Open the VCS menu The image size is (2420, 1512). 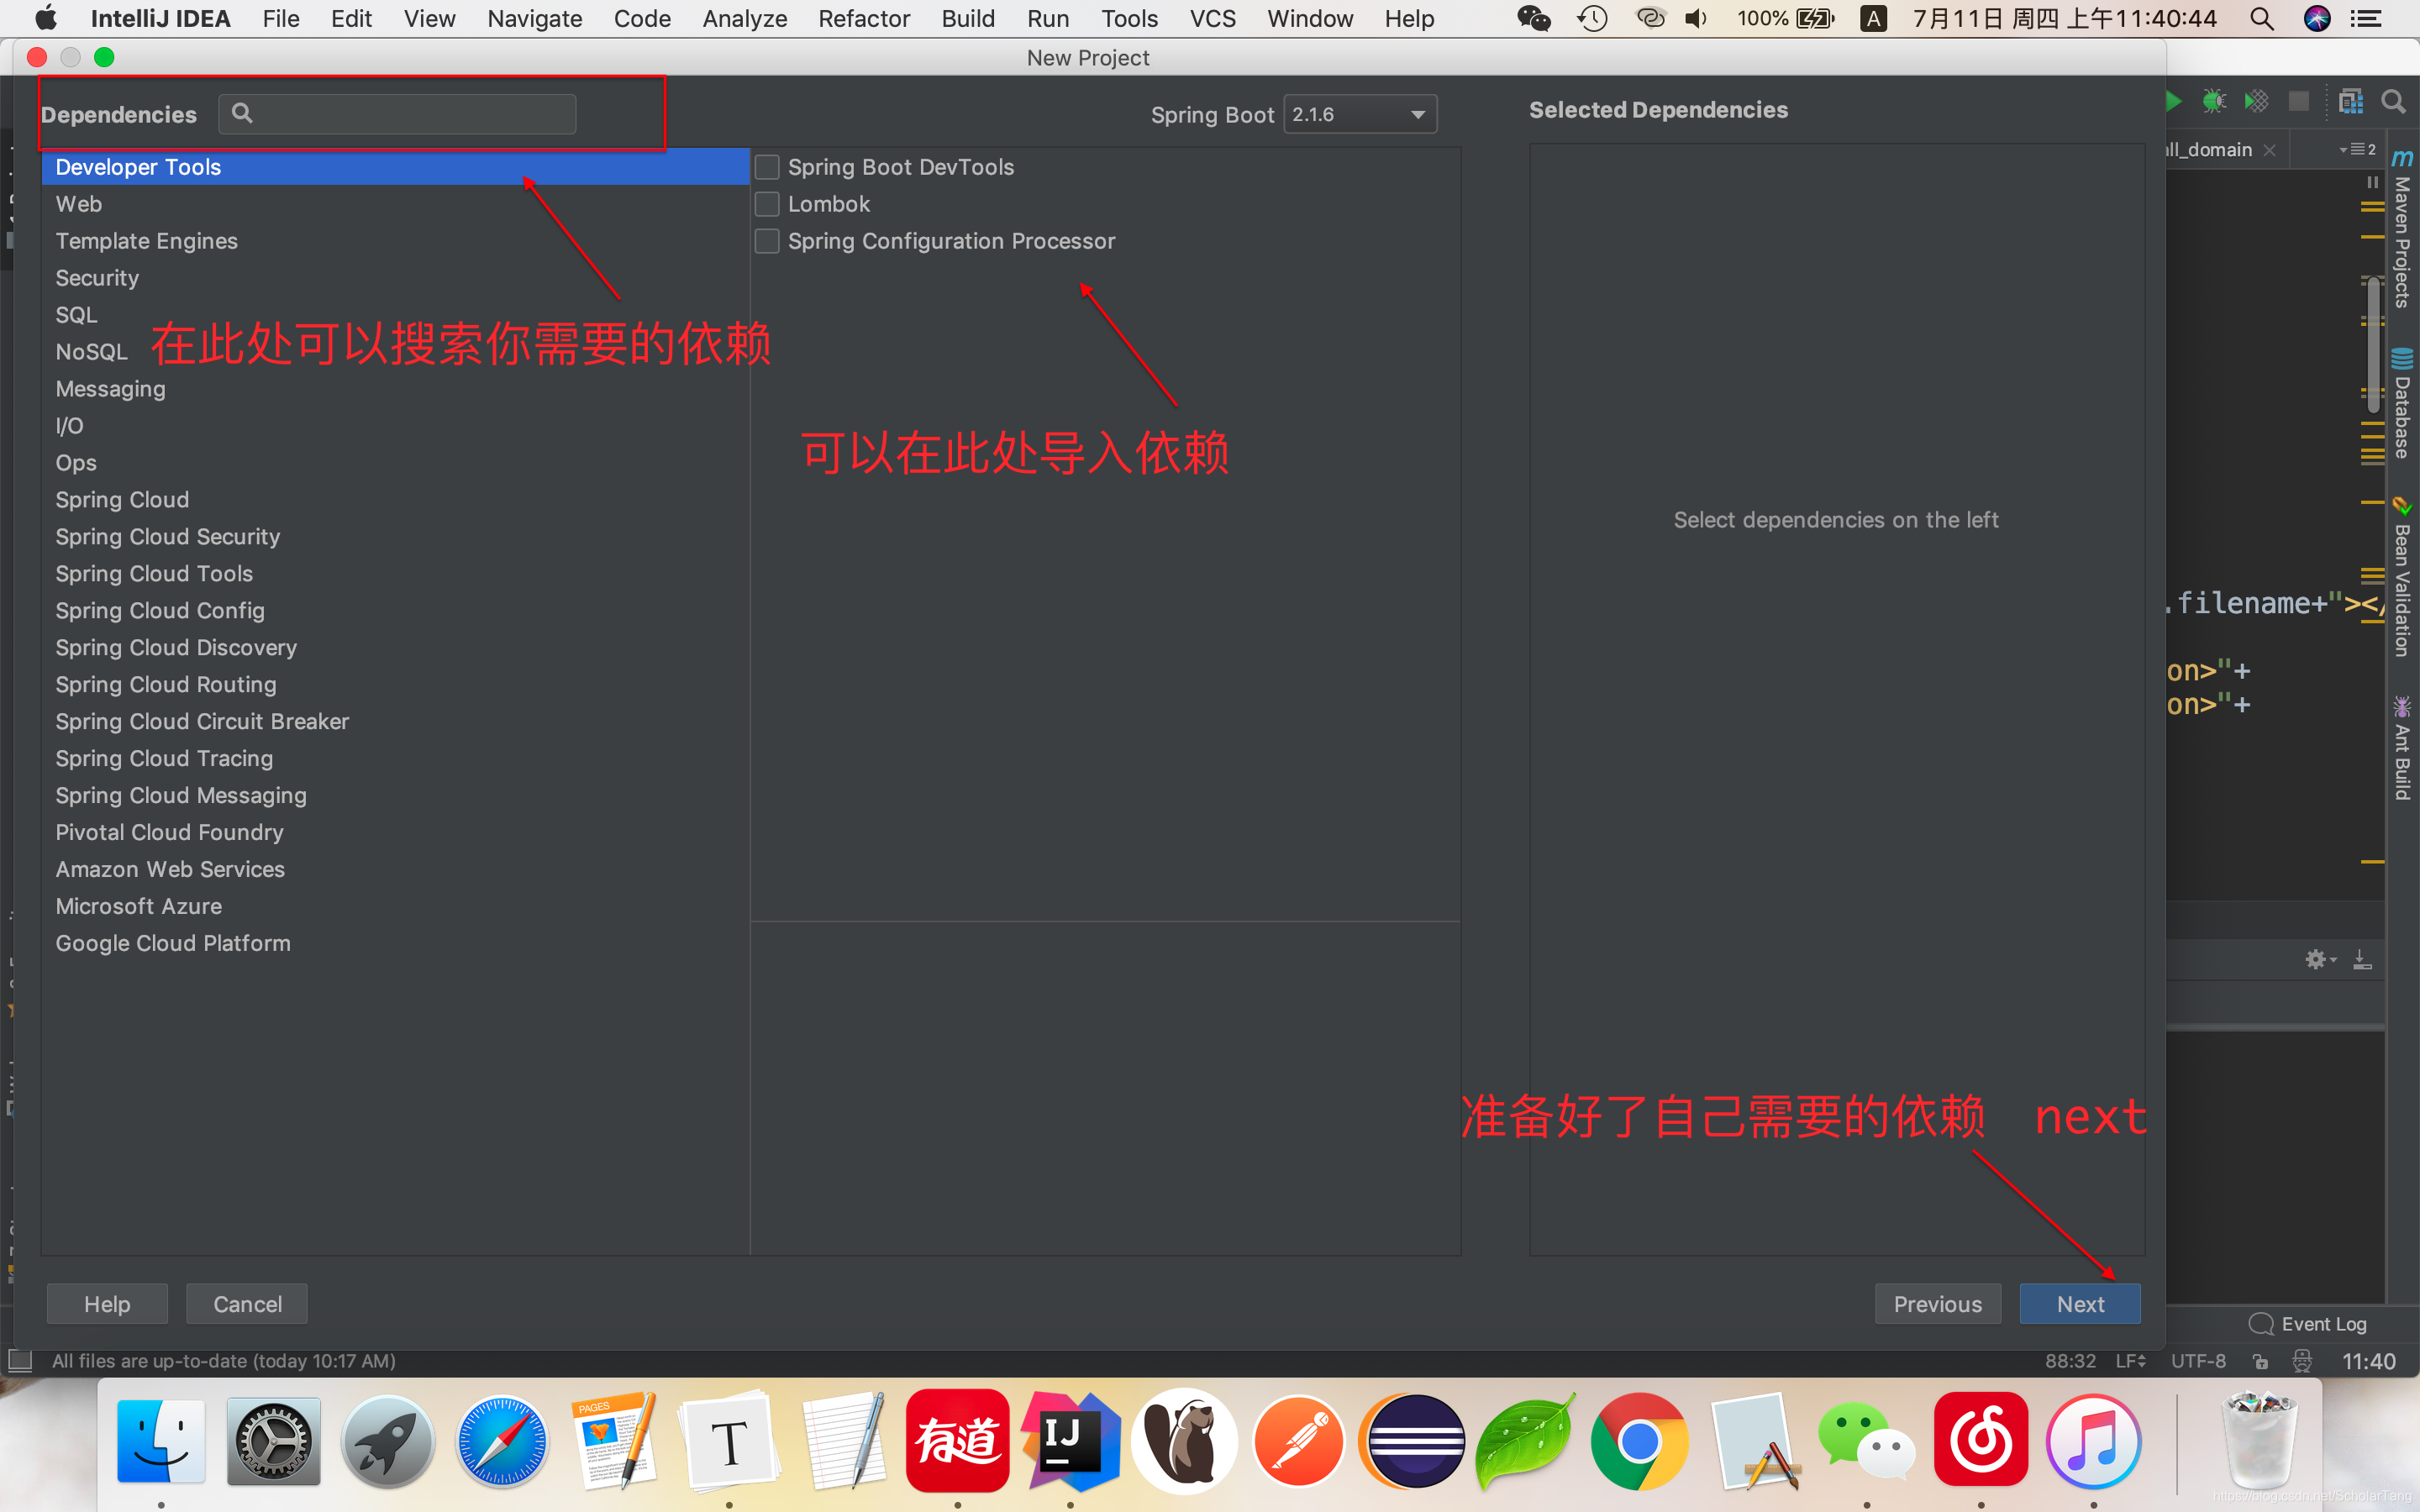point(1213,19)
